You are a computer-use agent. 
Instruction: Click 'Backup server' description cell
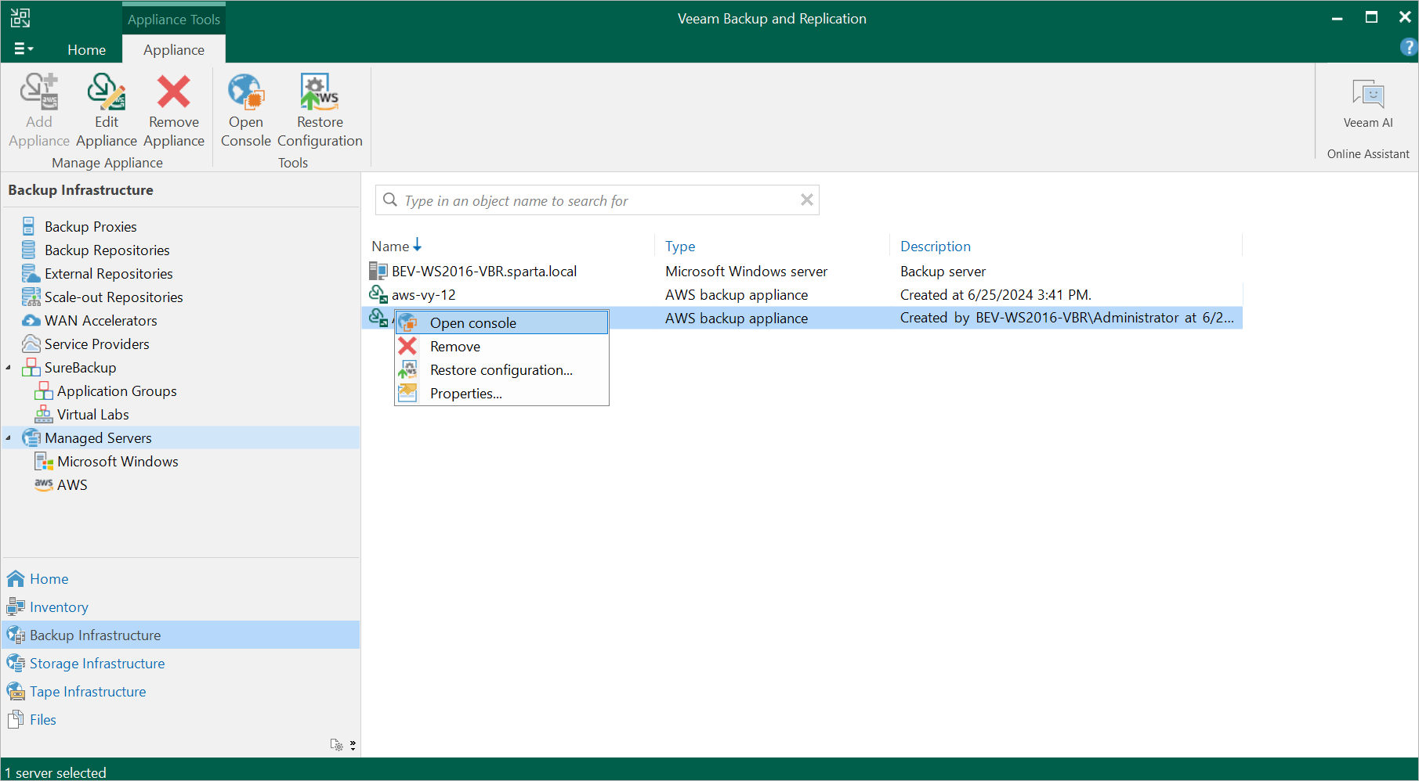(943, 271)
